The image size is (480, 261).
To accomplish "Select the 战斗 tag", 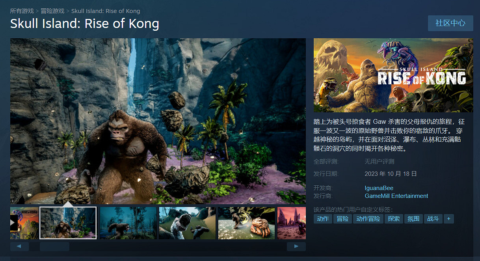I will pyautogui.click(x=433, y=219).
